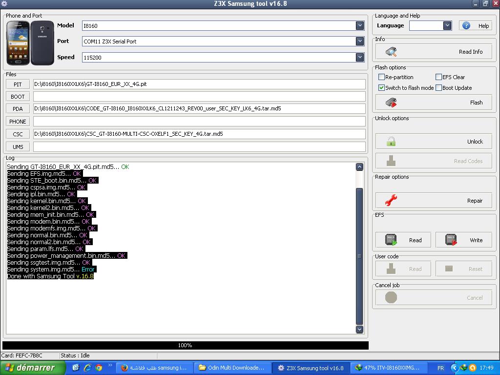Enable the EFS Clear checkbox
This screenshot has height=375, width=500.
point(438,77)
